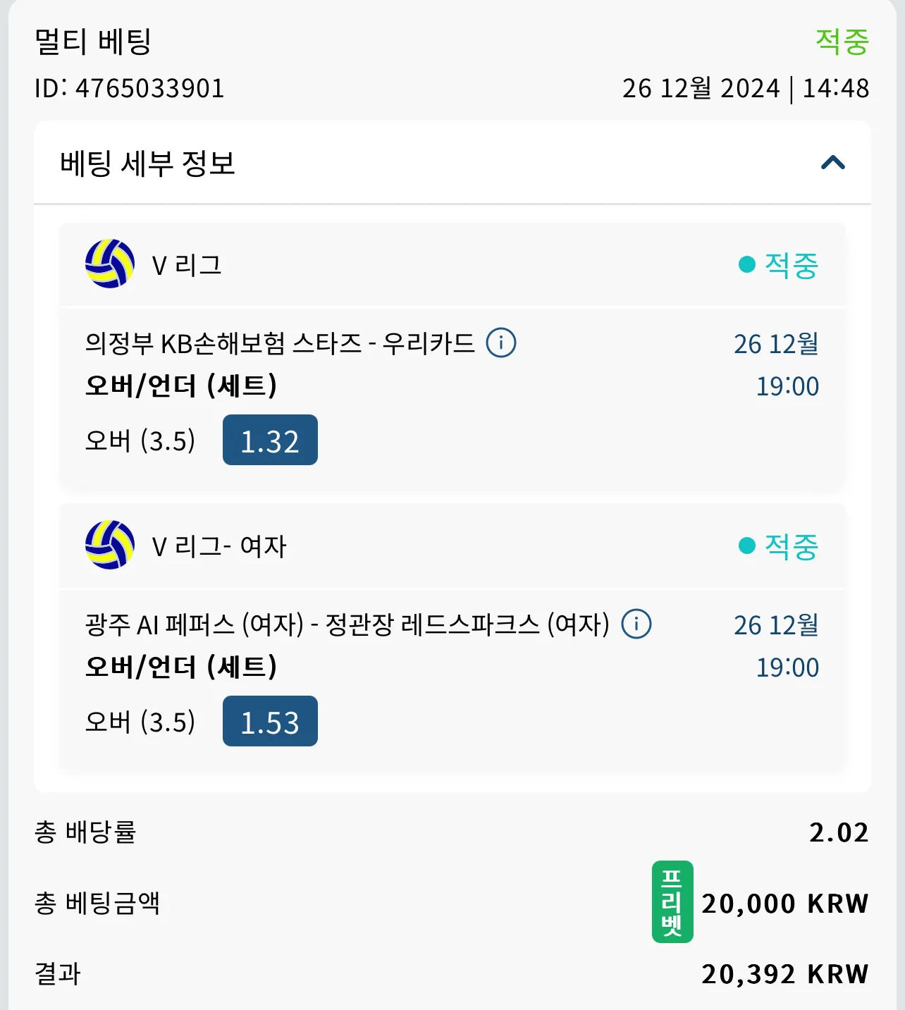Screen dimensions: 905x1010
Task: Click the 멀티 베팅 title
Action: click(x=93, y=42)
